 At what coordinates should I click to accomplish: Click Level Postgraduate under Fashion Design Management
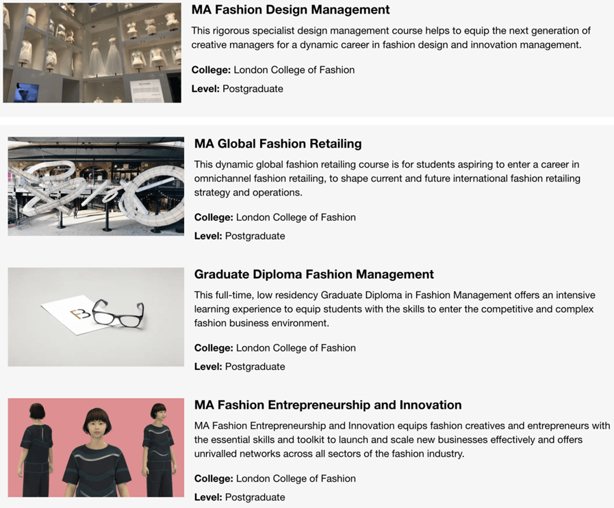[x=238, y=89]
